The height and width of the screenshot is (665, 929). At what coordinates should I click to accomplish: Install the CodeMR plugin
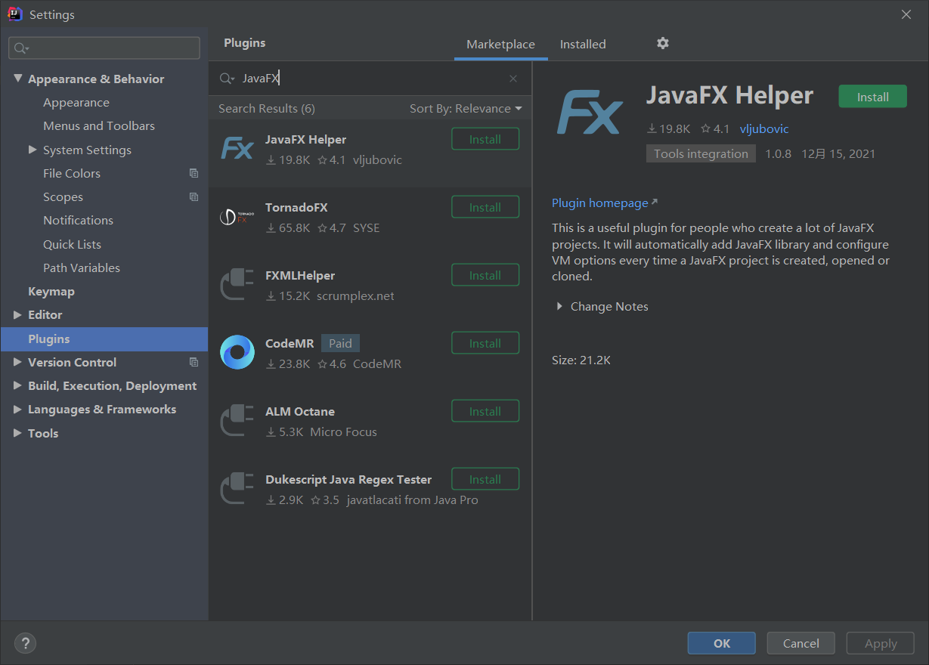(485, 343)
